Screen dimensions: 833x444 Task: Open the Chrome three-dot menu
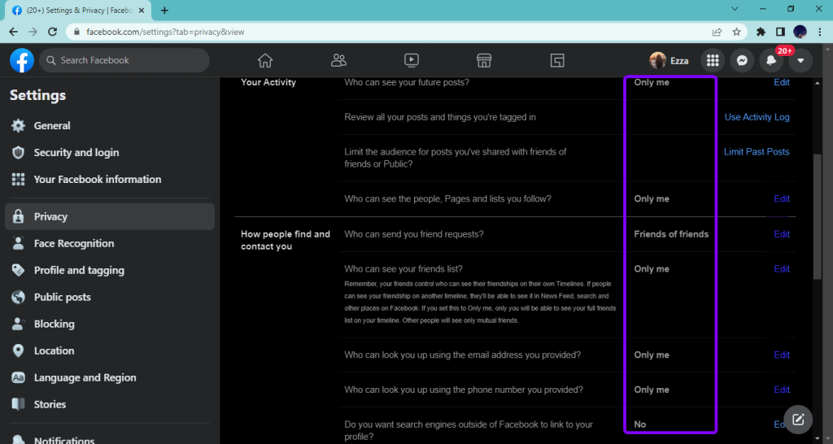[820, 32]
